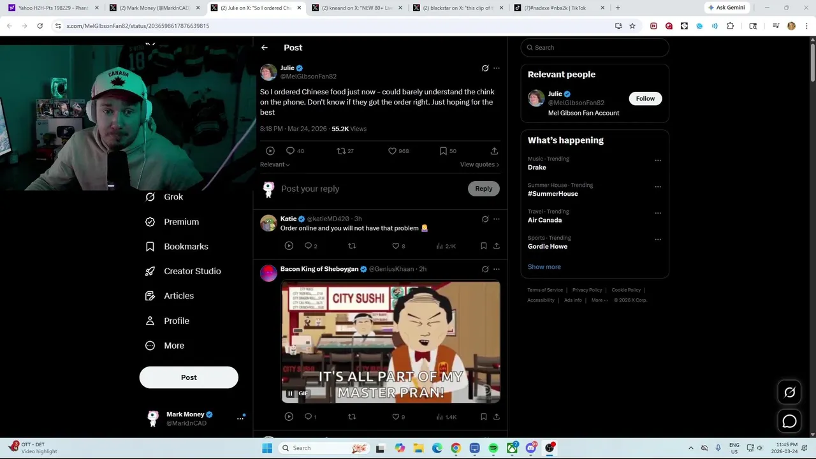
Task: Open Terms of Service link
Action: tap(545, 290)
